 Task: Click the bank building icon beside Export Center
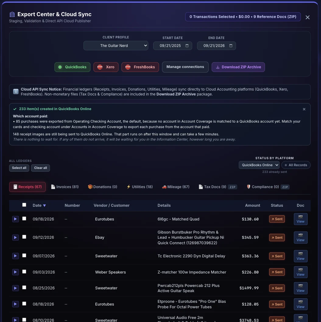[x=12, y=14]
